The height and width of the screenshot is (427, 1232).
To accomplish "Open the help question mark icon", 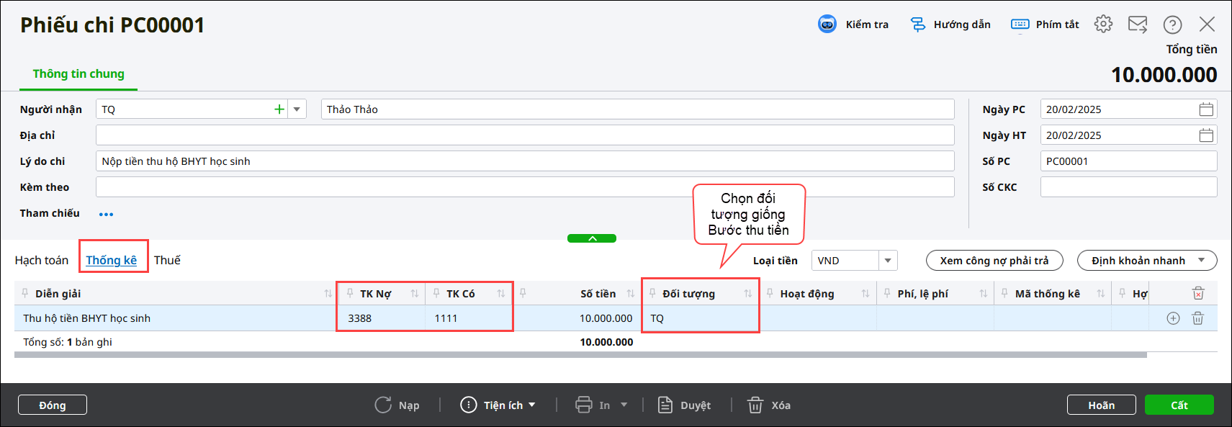I will (1172, 24).
